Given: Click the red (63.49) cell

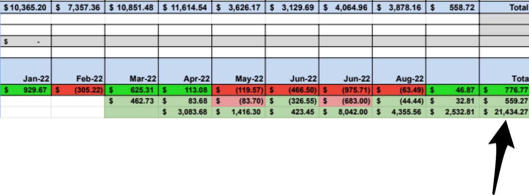Looking at the screenshot, I should click(x=399, y=90).
